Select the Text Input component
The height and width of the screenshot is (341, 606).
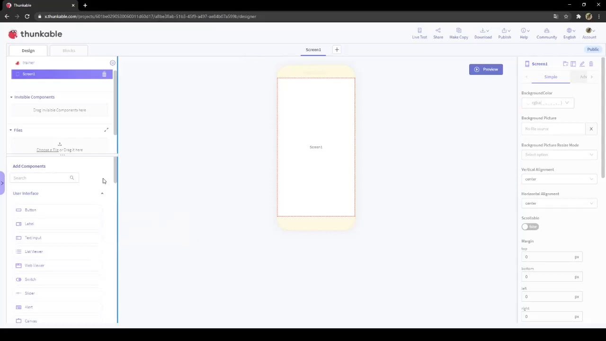[58, 238]
